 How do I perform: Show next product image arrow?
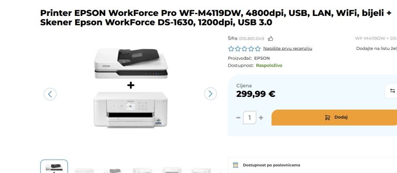(211, 94)
